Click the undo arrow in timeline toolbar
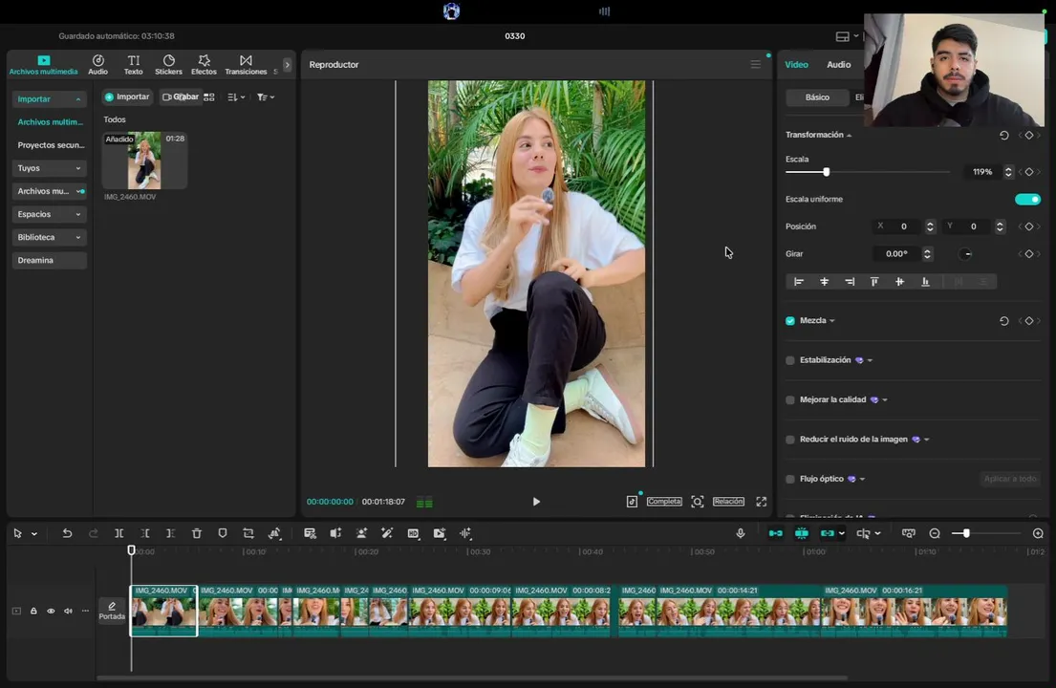 pyautogui.click(x=67, y=533)
